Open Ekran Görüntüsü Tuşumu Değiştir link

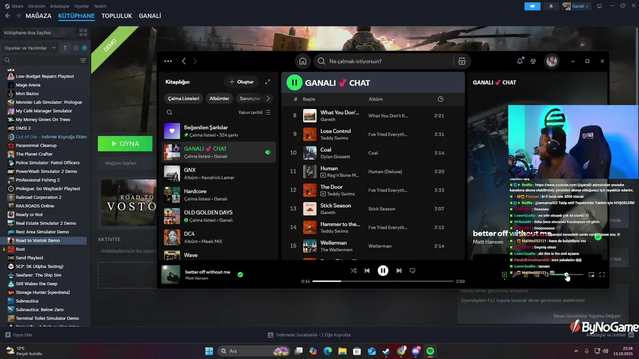click(x=587, y=316)
